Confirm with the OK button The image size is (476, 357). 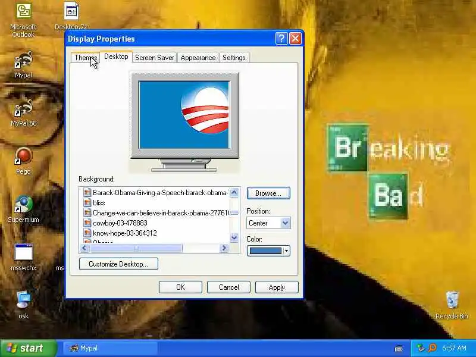180,287
